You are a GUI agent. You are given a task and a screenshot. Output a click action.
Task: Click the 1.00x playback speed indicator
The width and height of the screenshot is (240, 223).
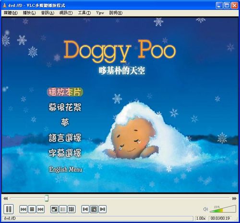click(201, 218)
